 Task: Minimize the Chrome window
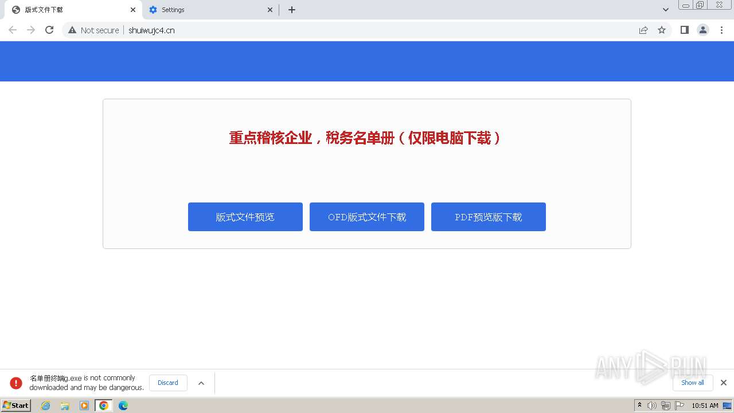686,5
